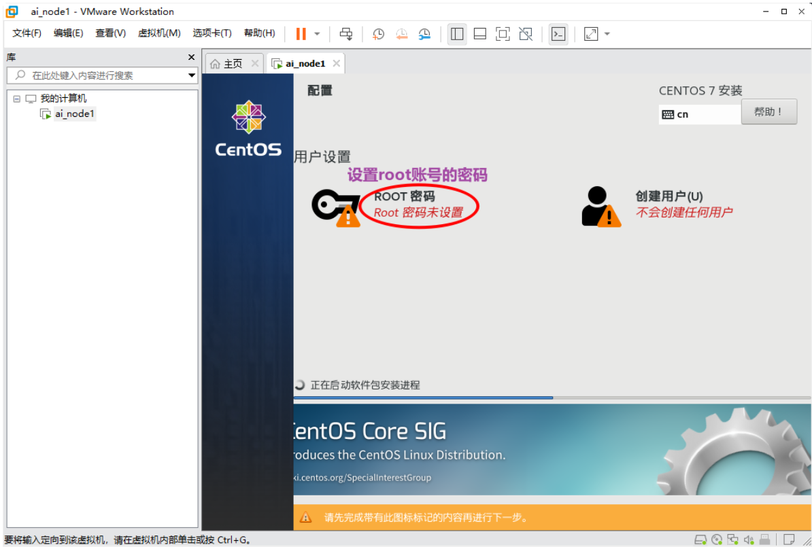The height and width of the screenshot is (547, 812).
Task: Click the 帮助！ button
Action: click(769, 111)
